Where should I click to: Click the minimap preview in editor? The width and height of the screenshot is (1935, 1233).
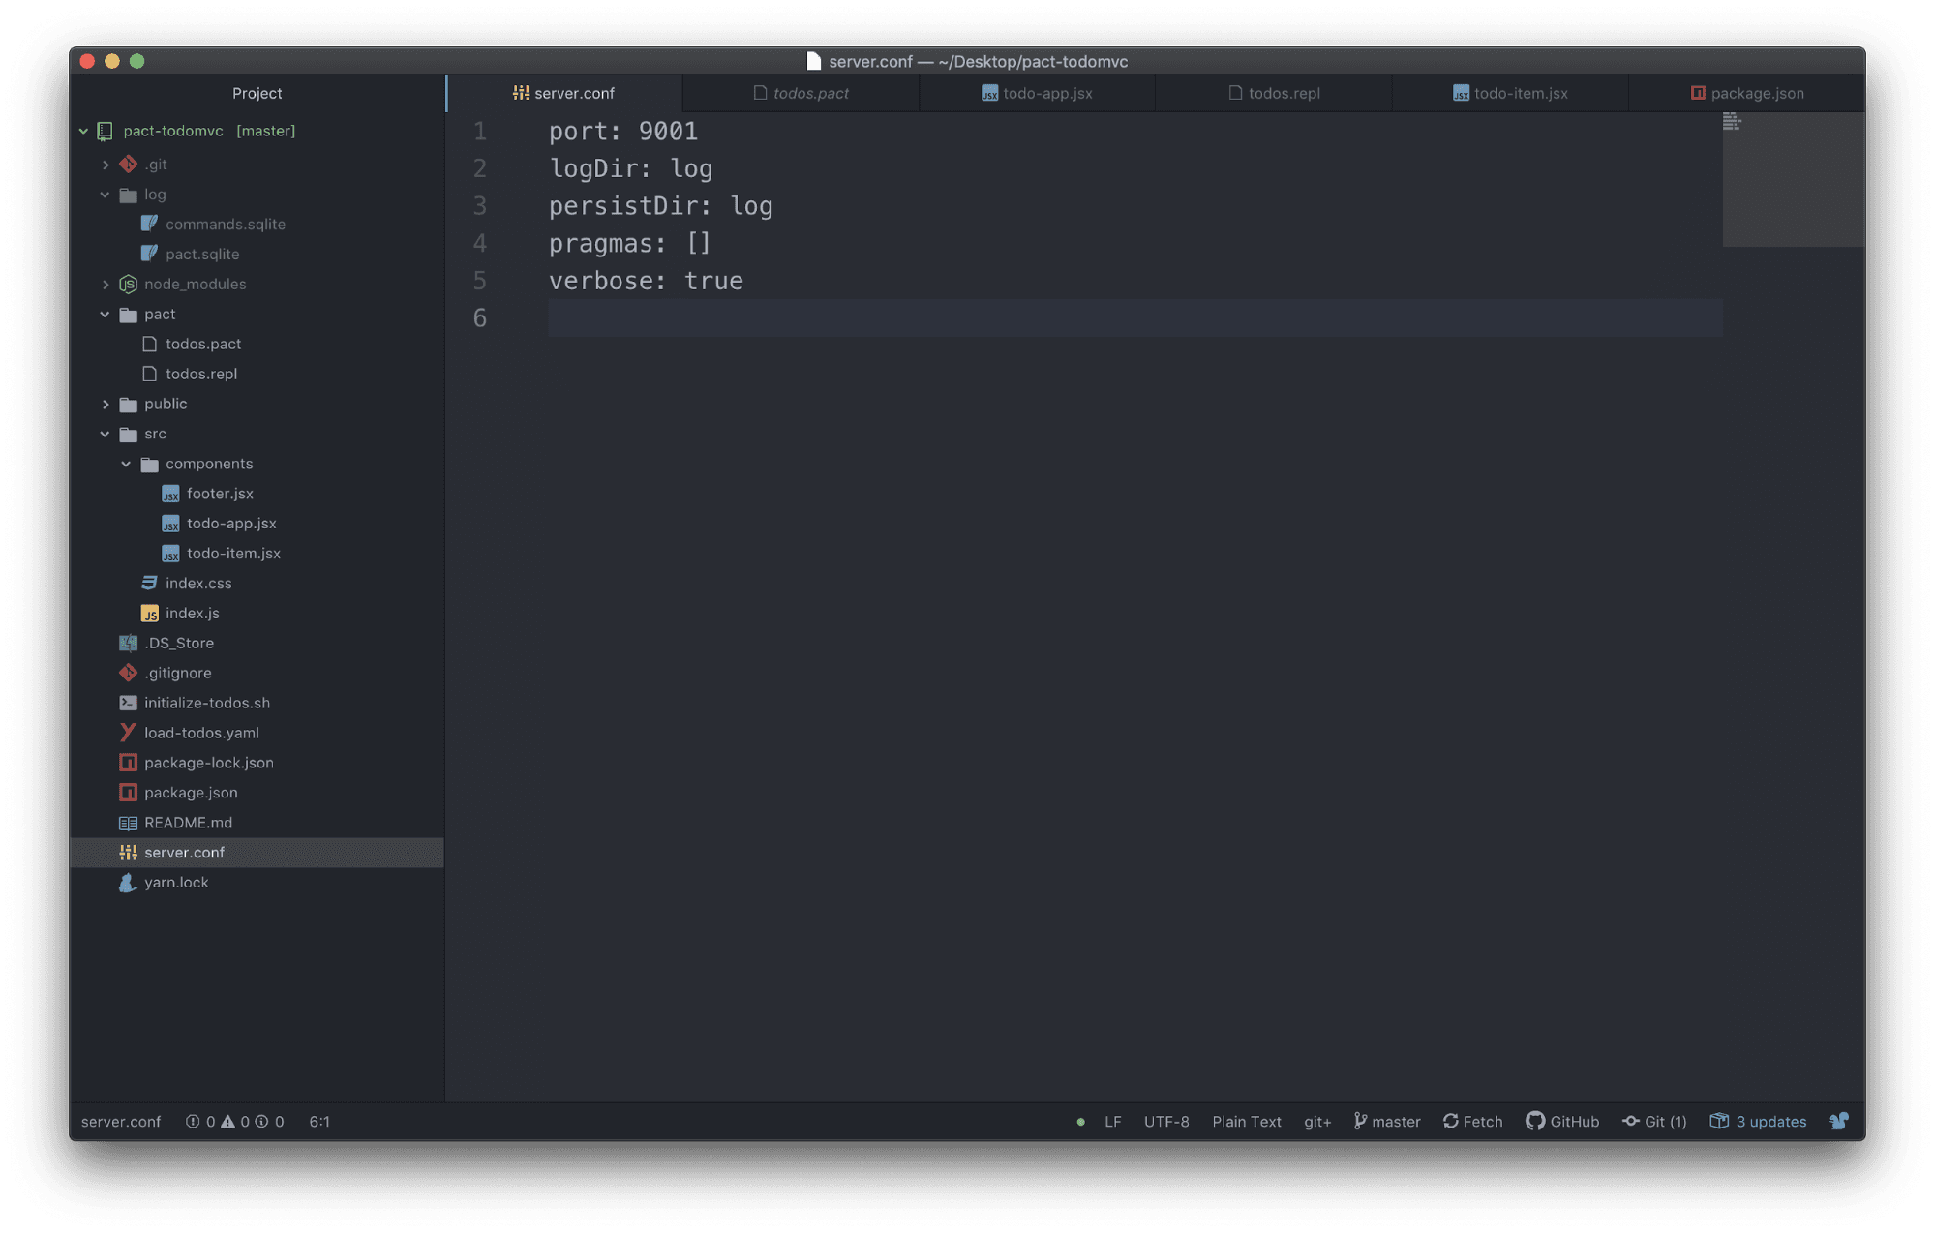click(1793, 179)
